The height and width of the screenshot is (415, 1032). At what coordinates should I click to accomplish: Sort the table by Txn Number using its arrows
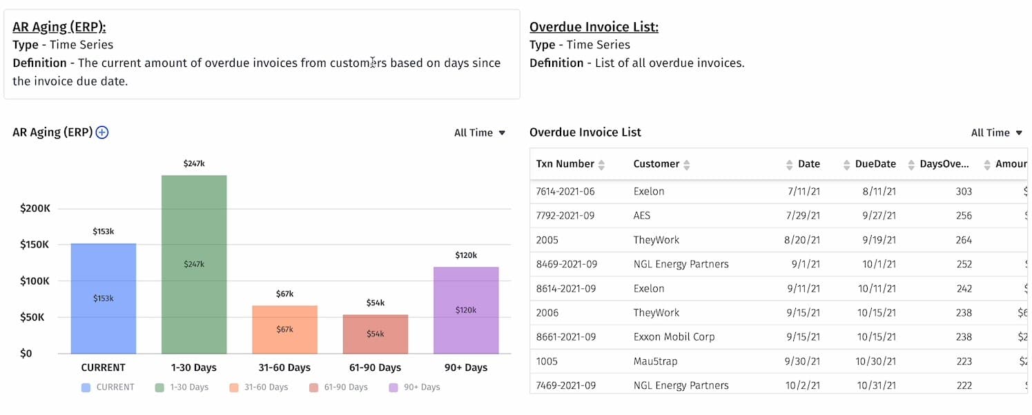601,164
